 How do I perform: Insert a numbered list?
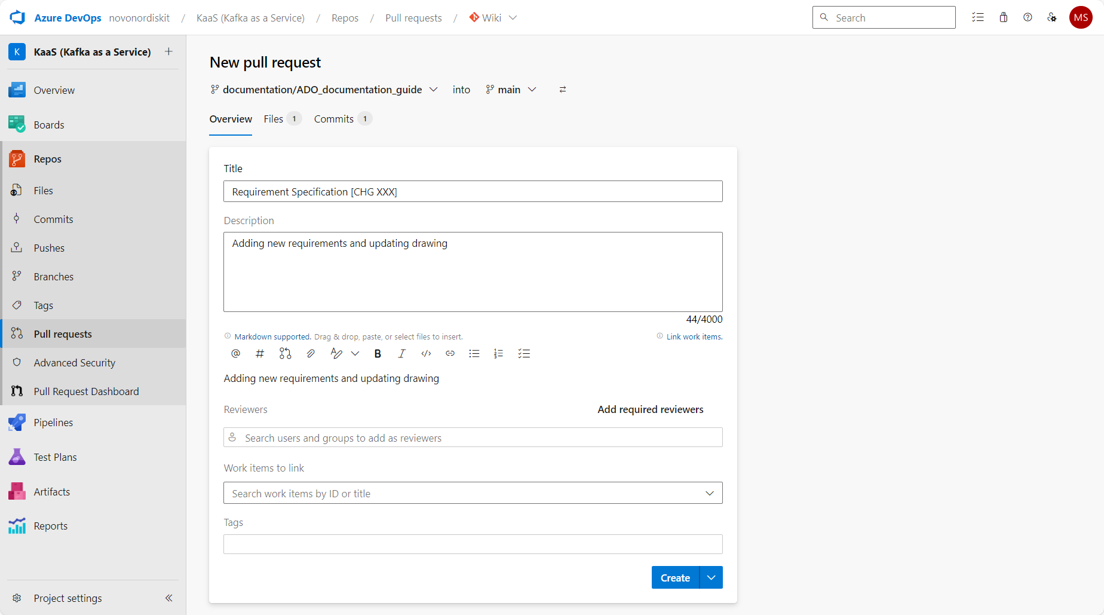[499, 353]
